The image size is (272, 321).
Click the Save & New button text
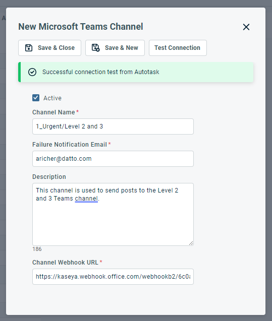(x=121, y=48)
